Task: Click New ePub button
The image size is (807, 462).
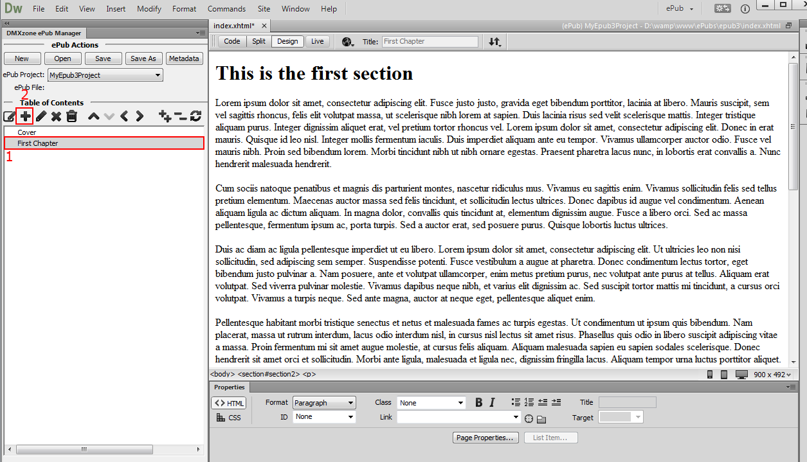Action: [22, 58]
